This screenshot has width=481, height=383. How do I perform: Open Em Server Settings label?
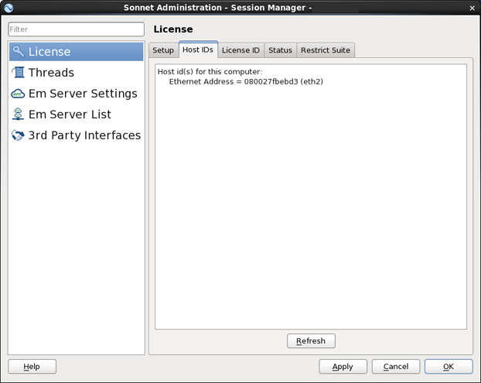83,94
